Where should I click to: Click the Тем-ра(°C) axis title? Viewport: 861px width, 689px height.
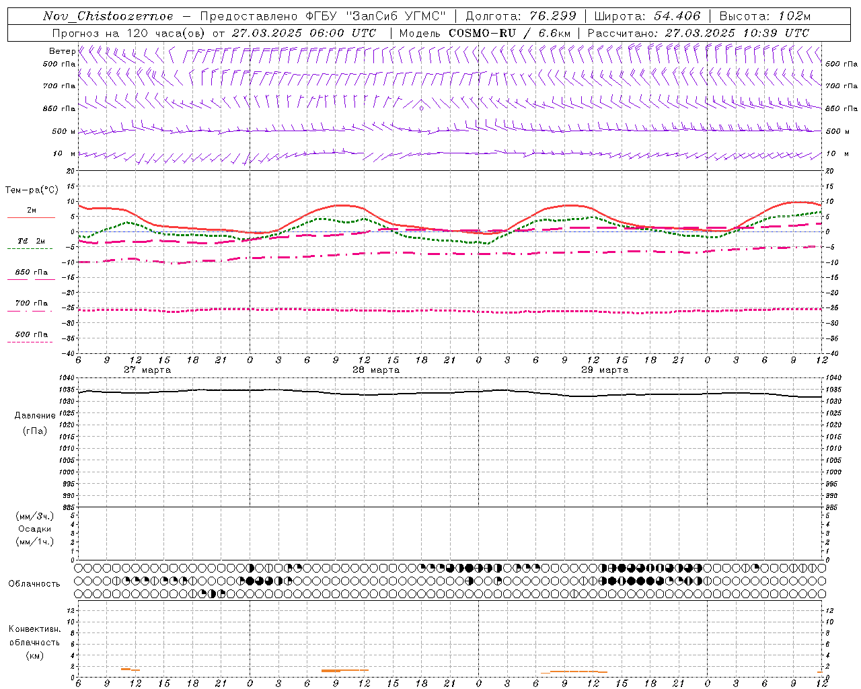click(32, 190)
